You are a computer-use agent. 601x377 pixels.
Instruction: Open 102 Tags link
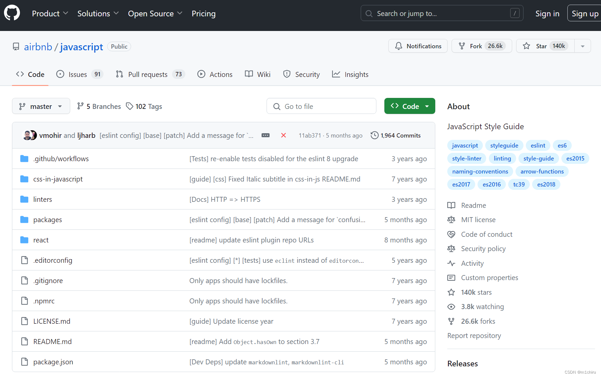pos(144,106)
